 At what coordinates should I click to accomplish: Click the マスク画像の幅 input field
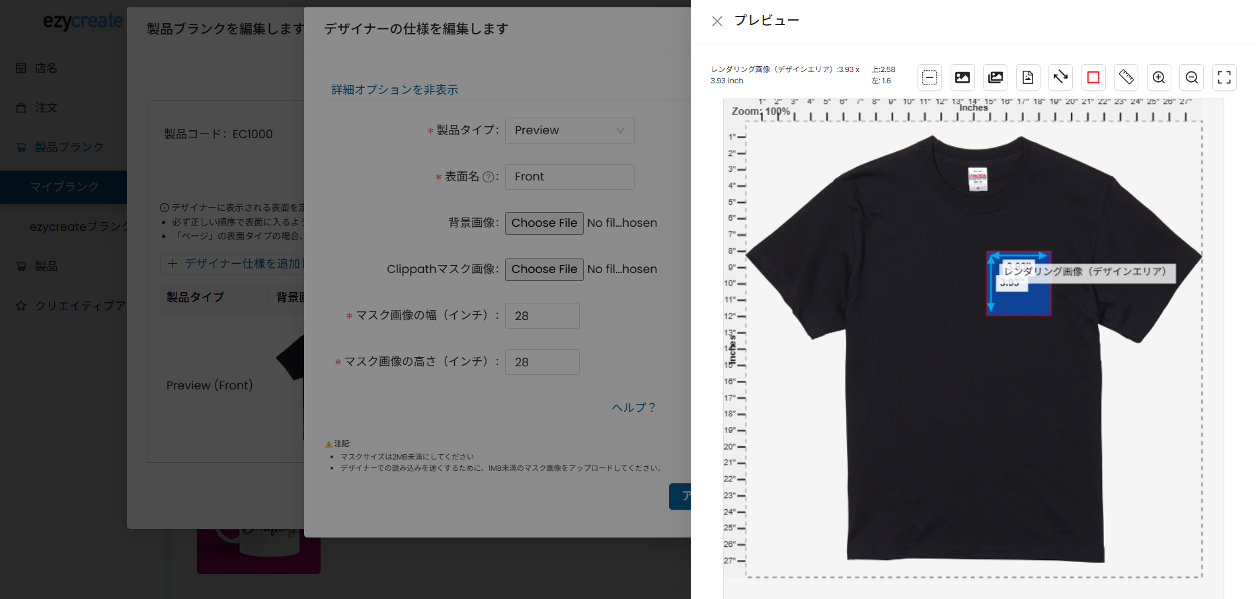click(542, 315)
